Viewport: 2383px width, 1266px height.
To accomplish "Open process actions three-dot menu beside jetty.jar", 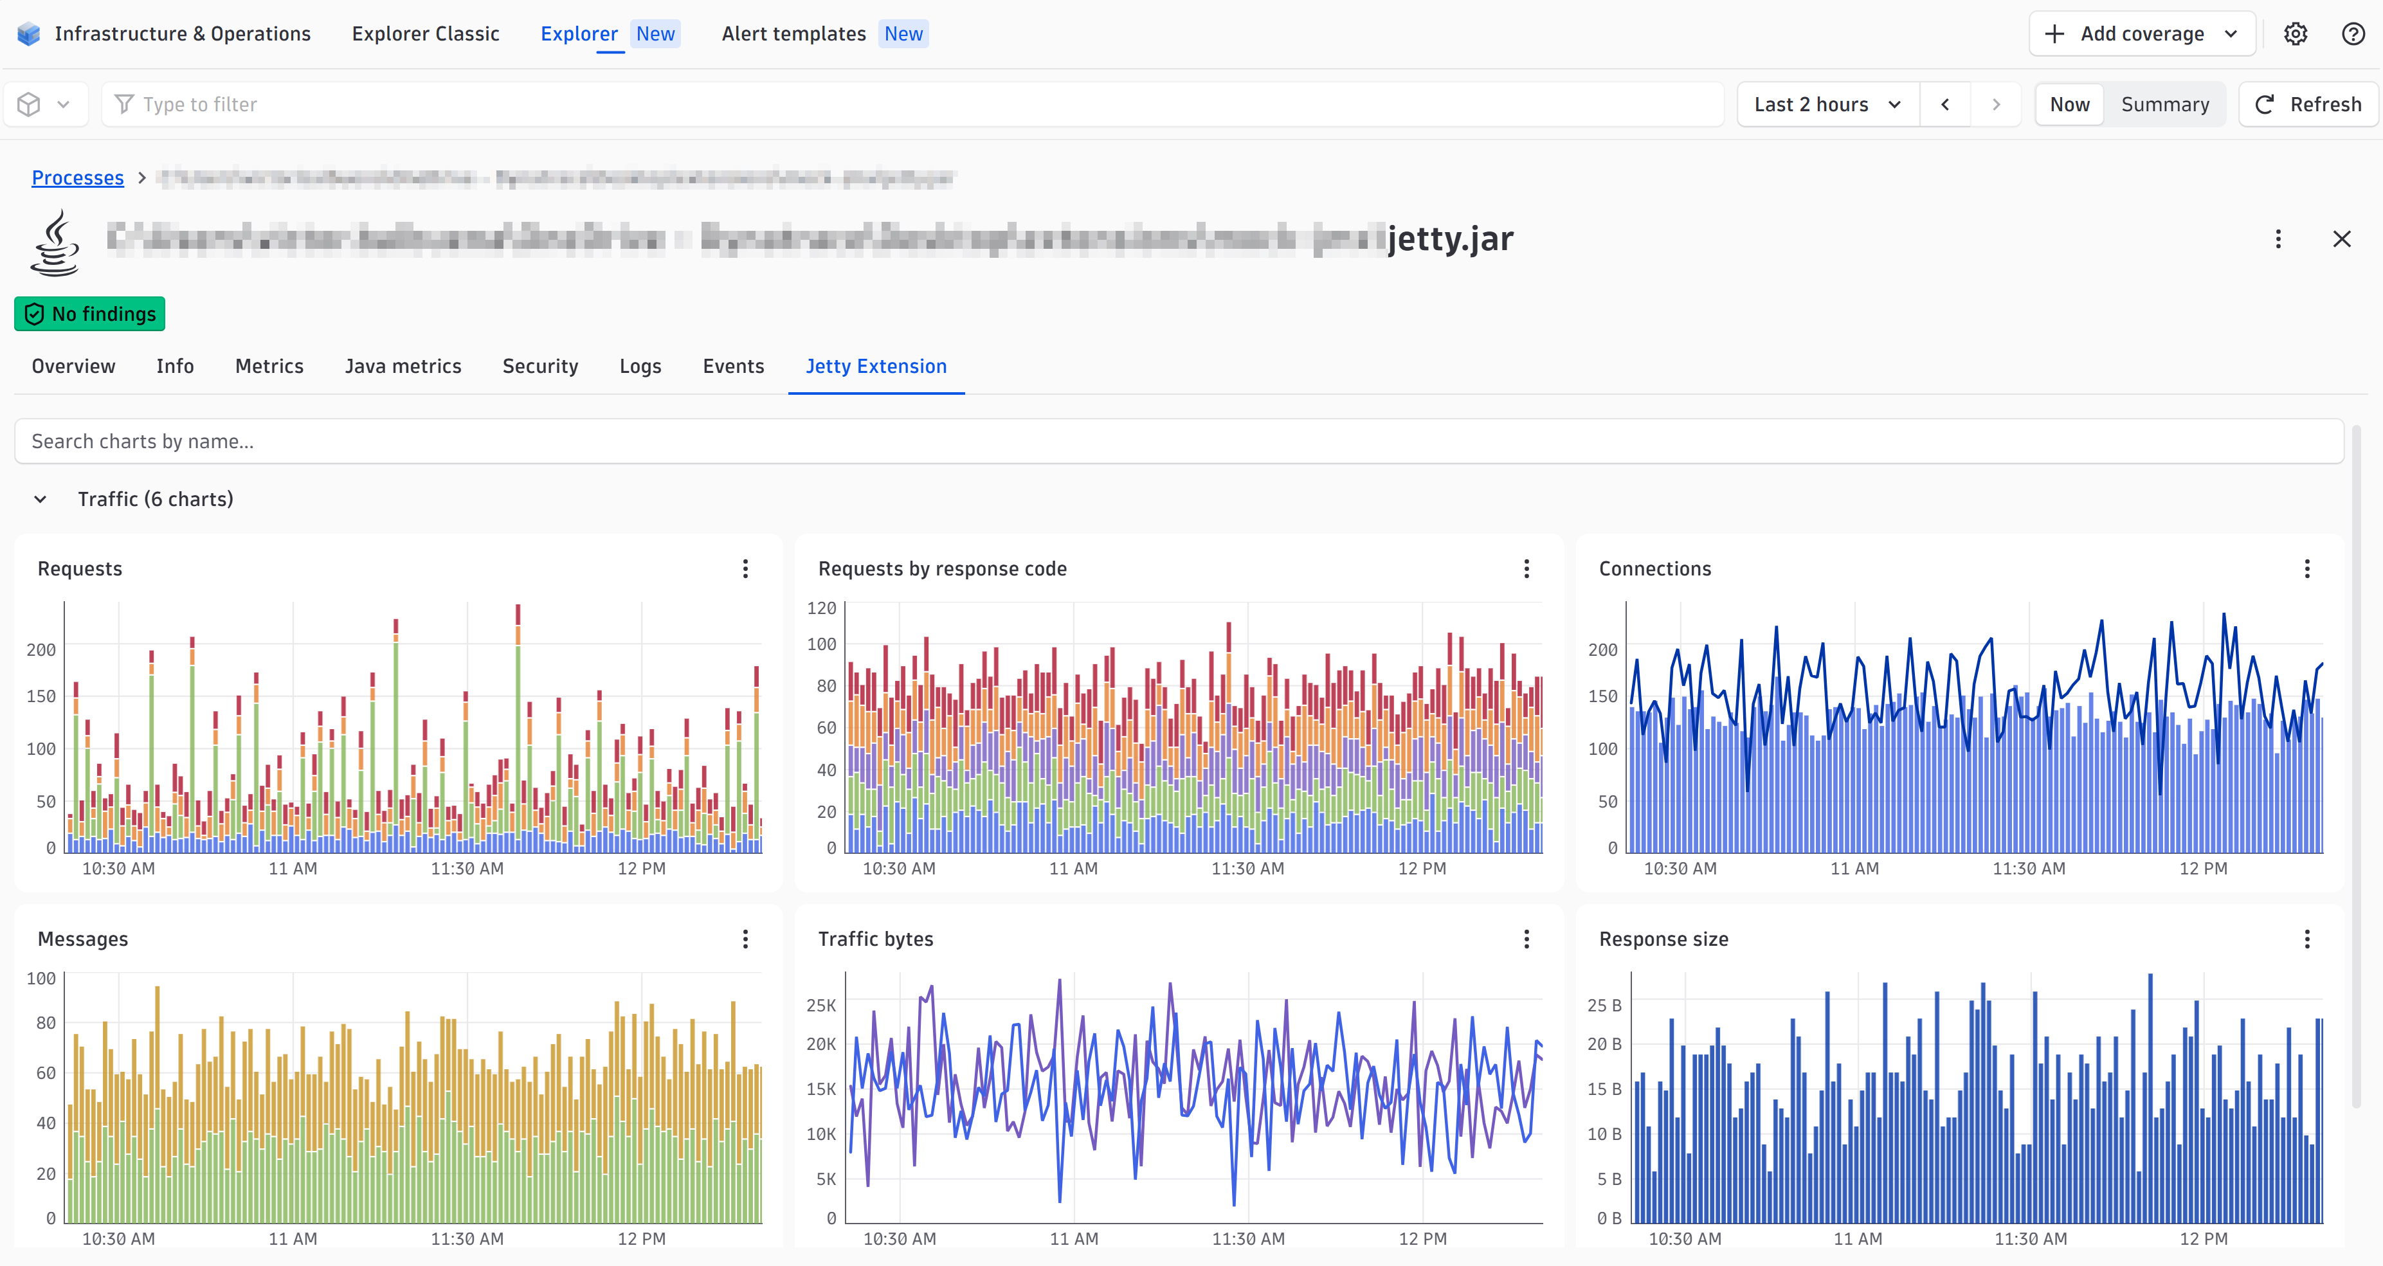I will (2278, 240).
